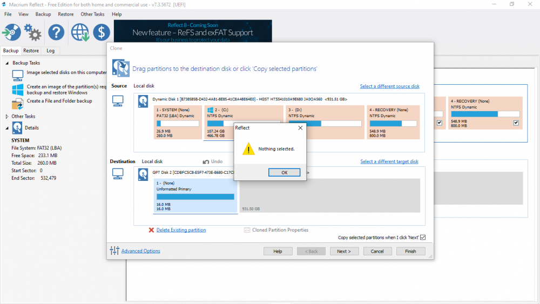Open the Backup menu
The image size is (540, 304).
click(43, 14)
